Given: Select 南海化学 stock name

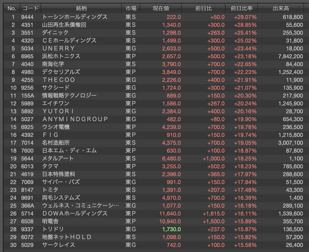Looking at the screenshot, I should click(53, 64).
